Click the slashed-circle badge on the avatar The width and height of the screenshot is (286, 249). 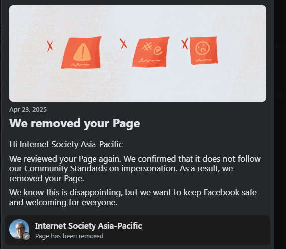(x=26, y=236)
